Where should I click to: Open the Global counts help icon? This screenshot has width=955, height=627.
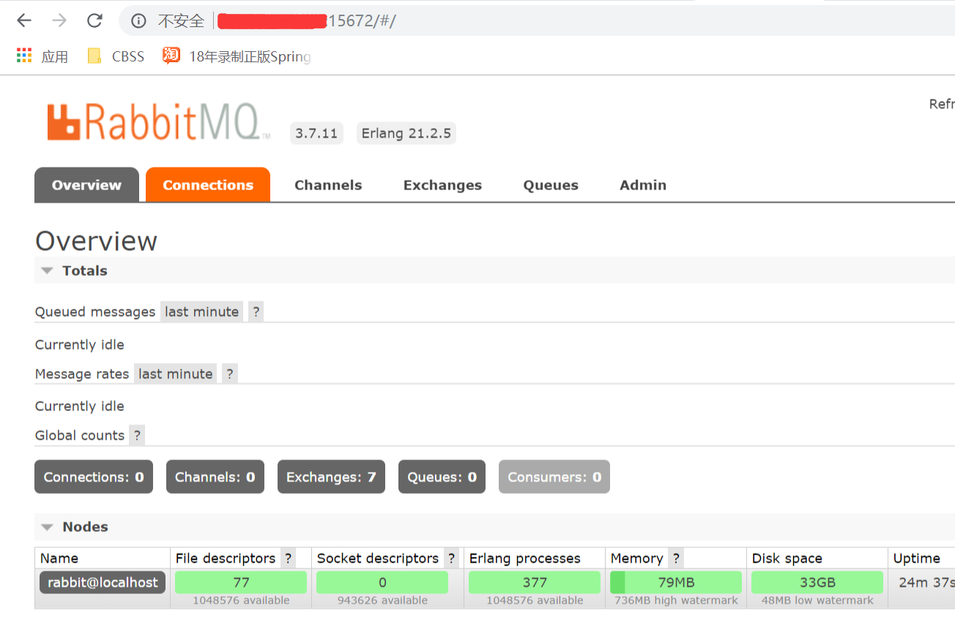click(136, 435)
